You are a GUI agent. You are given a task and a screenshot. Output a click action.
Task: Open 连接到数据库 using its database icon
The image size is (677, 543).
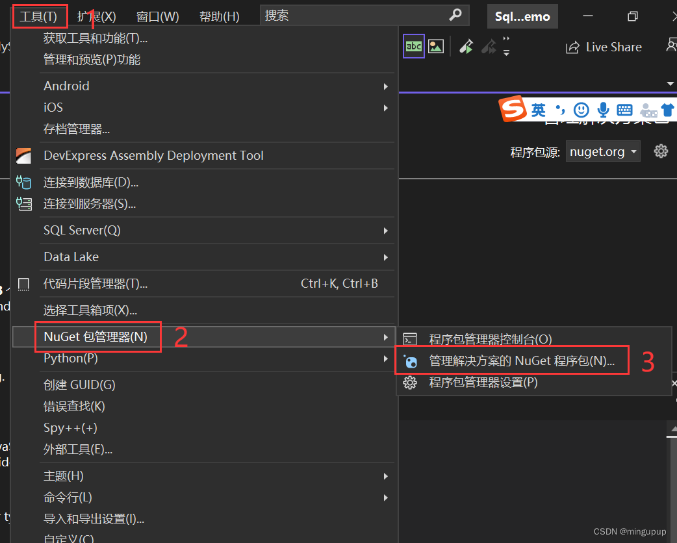(x=23, y=183)
